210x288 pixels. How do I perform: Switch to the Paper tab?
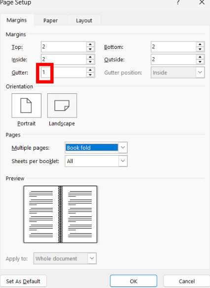(x=51, y=20)
